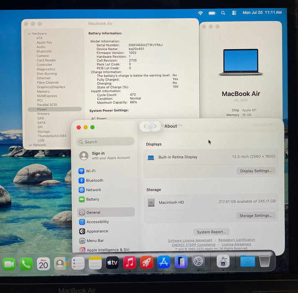This screenshot has height=293, width=298.
Task: Open Storage Settings button
Action: (x=256, y=216)
